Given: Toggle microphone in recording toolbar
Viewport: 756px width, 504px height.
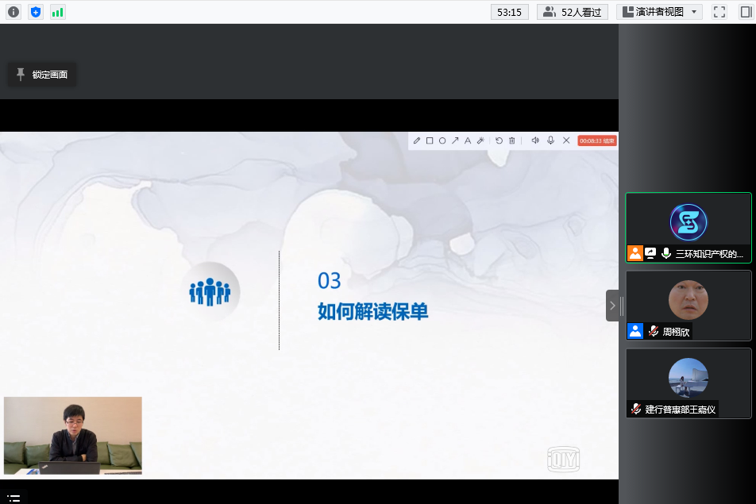Looking at the screenshot, I should [x=550, y=140].
